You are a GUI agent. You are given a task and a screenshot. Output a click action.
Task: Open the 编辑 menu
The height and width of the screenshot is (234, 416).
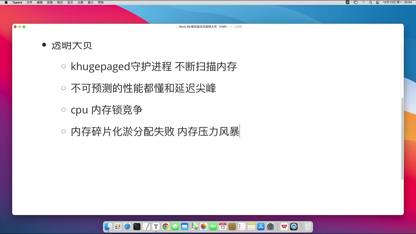point(40,2)
